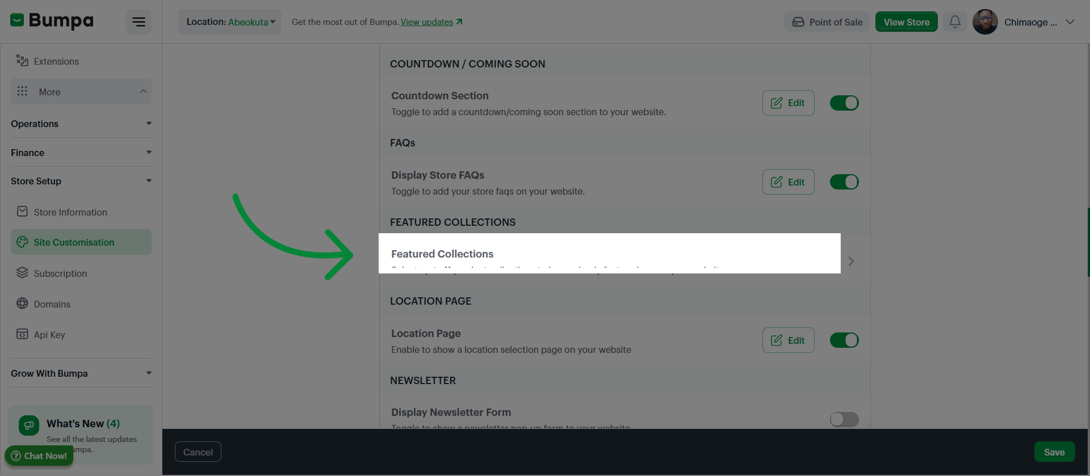Expand the Operations section

pos(81,124)
